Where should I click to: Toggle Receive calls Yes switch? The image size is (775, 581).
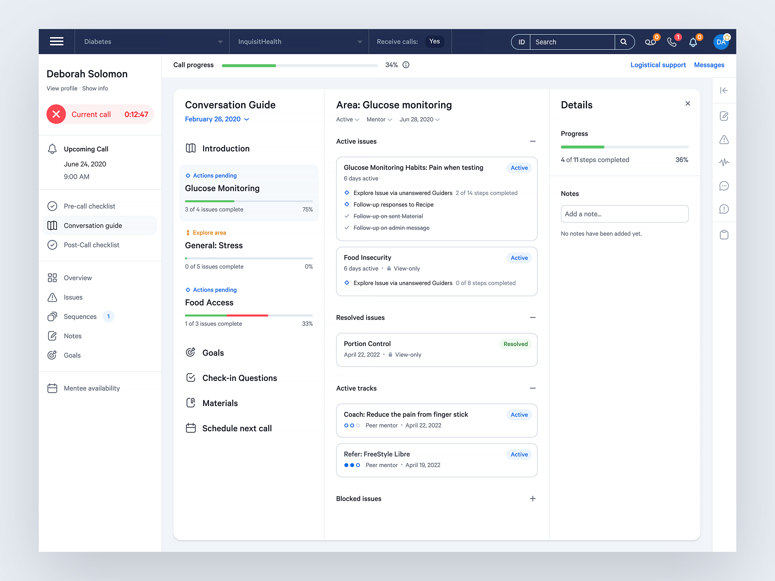pos(434,41)
